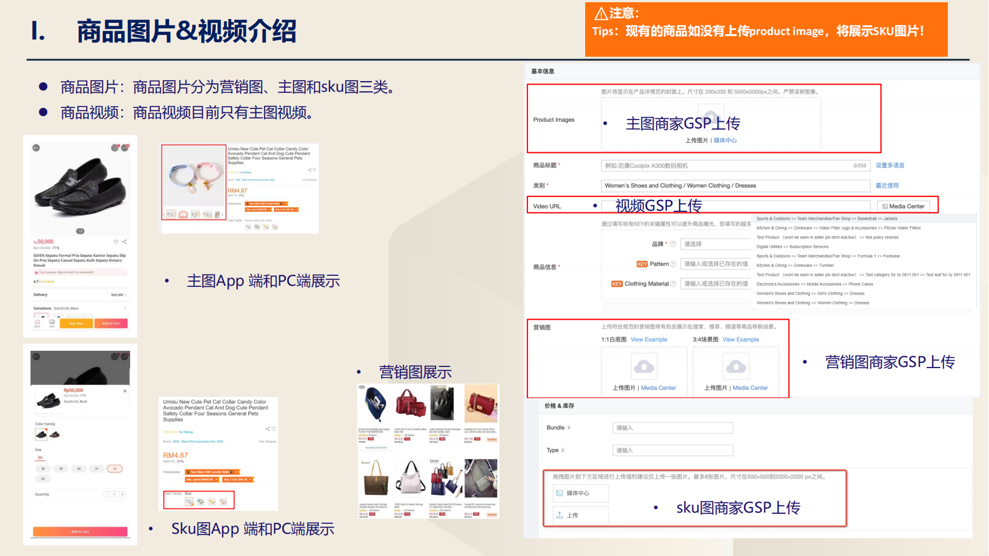
Task: Click View Example beside 1:1白底图
Action: [649, 339]
